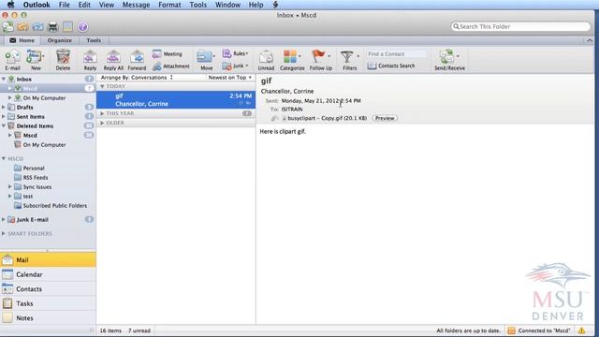Switch to the Tools ribbon tab

pyautogui.click(x=94, y=40)
